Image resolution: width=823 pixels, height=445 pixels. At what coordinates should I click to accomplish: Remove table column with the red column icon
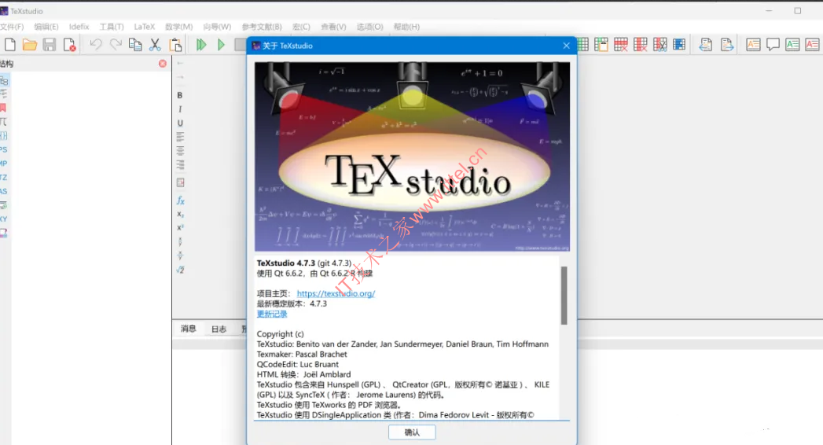tap(641, 45)
